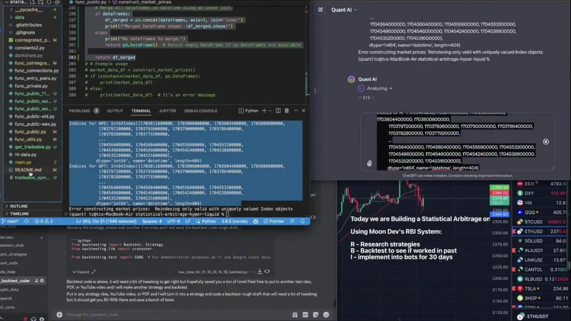This screenshot has width=571, height=321.
Task: Open func_connections.py file
Action: (37, 70)
